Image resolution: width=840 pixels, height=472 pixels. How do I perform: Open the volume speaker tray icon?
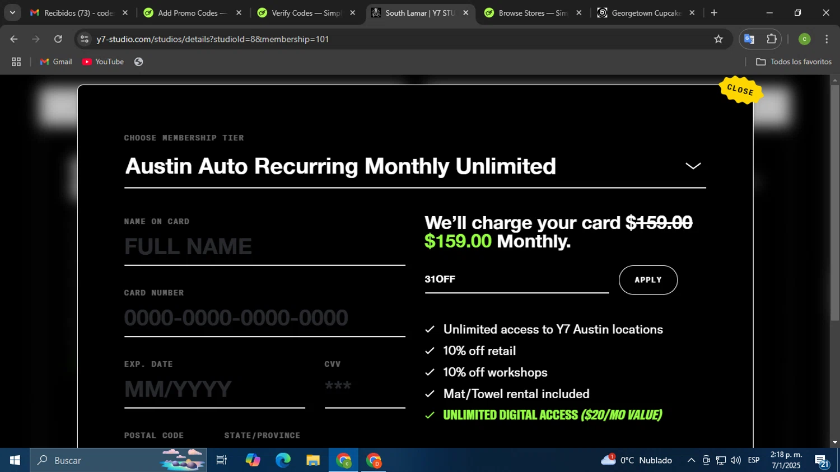tap(735, 460)
